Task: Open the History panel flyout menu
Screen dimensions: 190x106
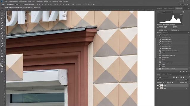Action: [189, 33]
